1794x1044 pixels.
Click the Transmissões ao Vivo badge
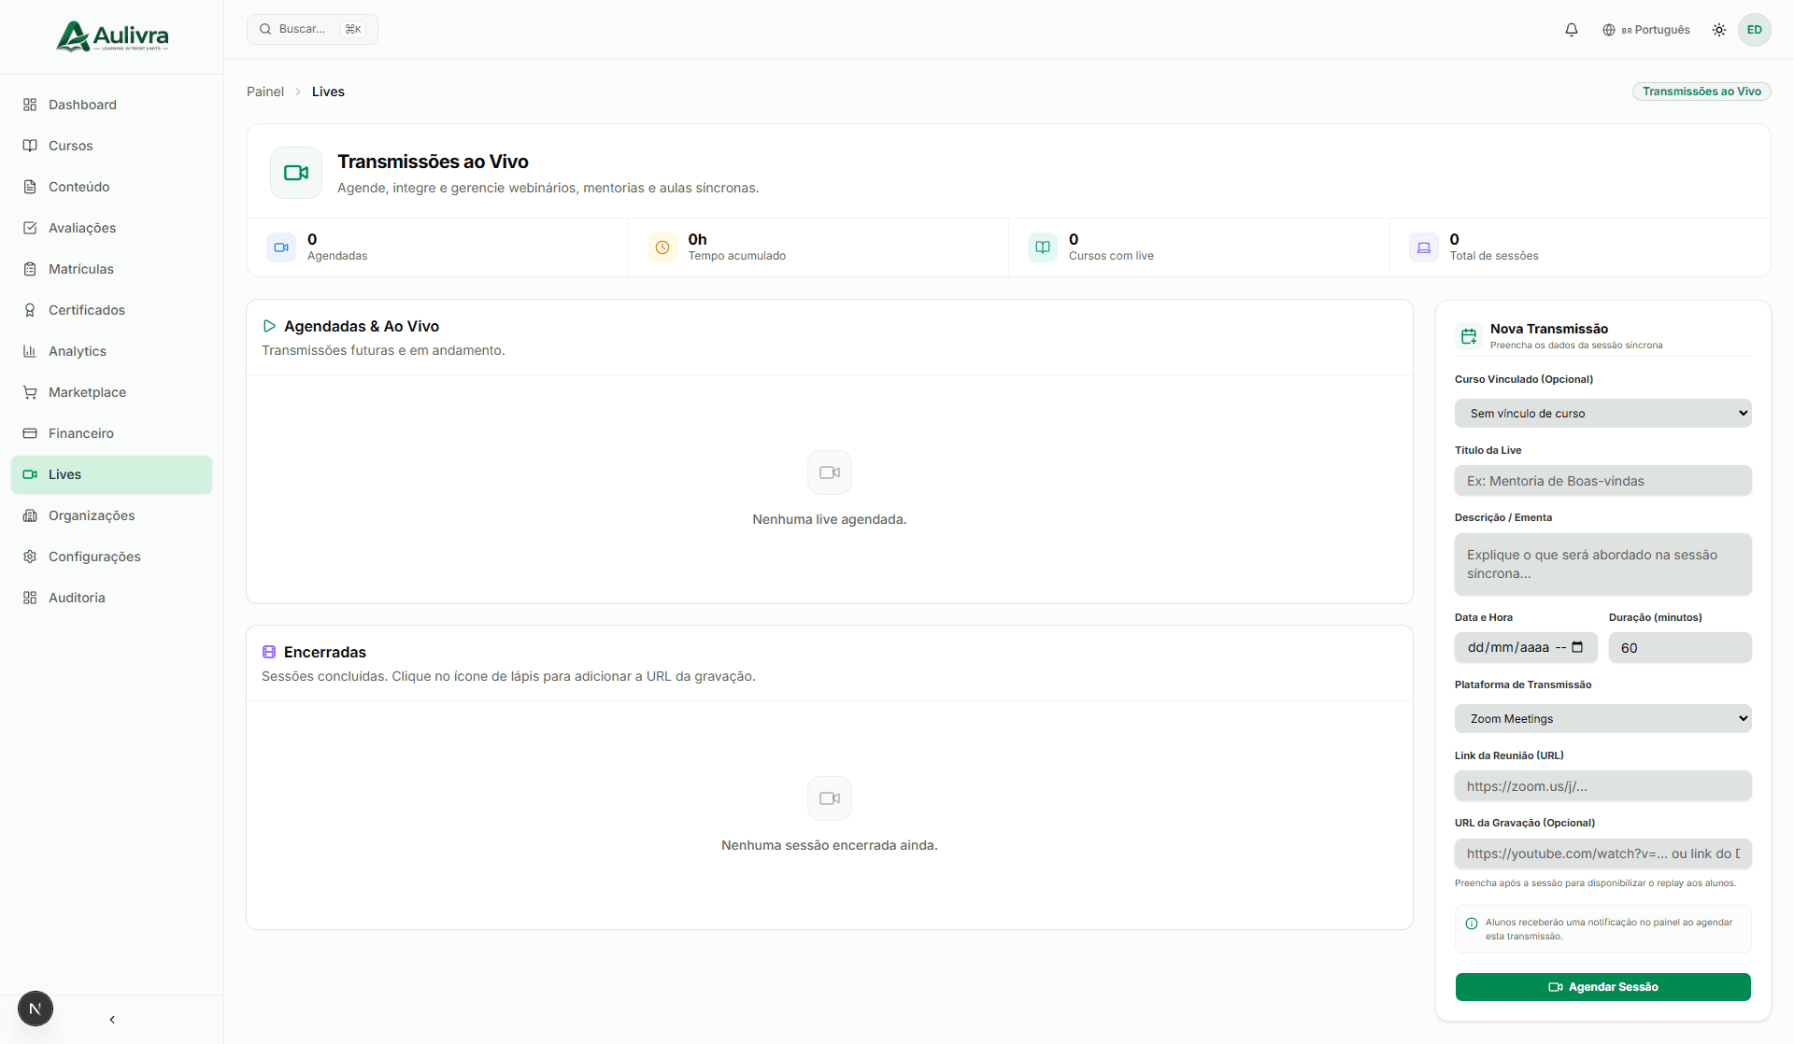pyautogui.click(x=1701, y=92)
